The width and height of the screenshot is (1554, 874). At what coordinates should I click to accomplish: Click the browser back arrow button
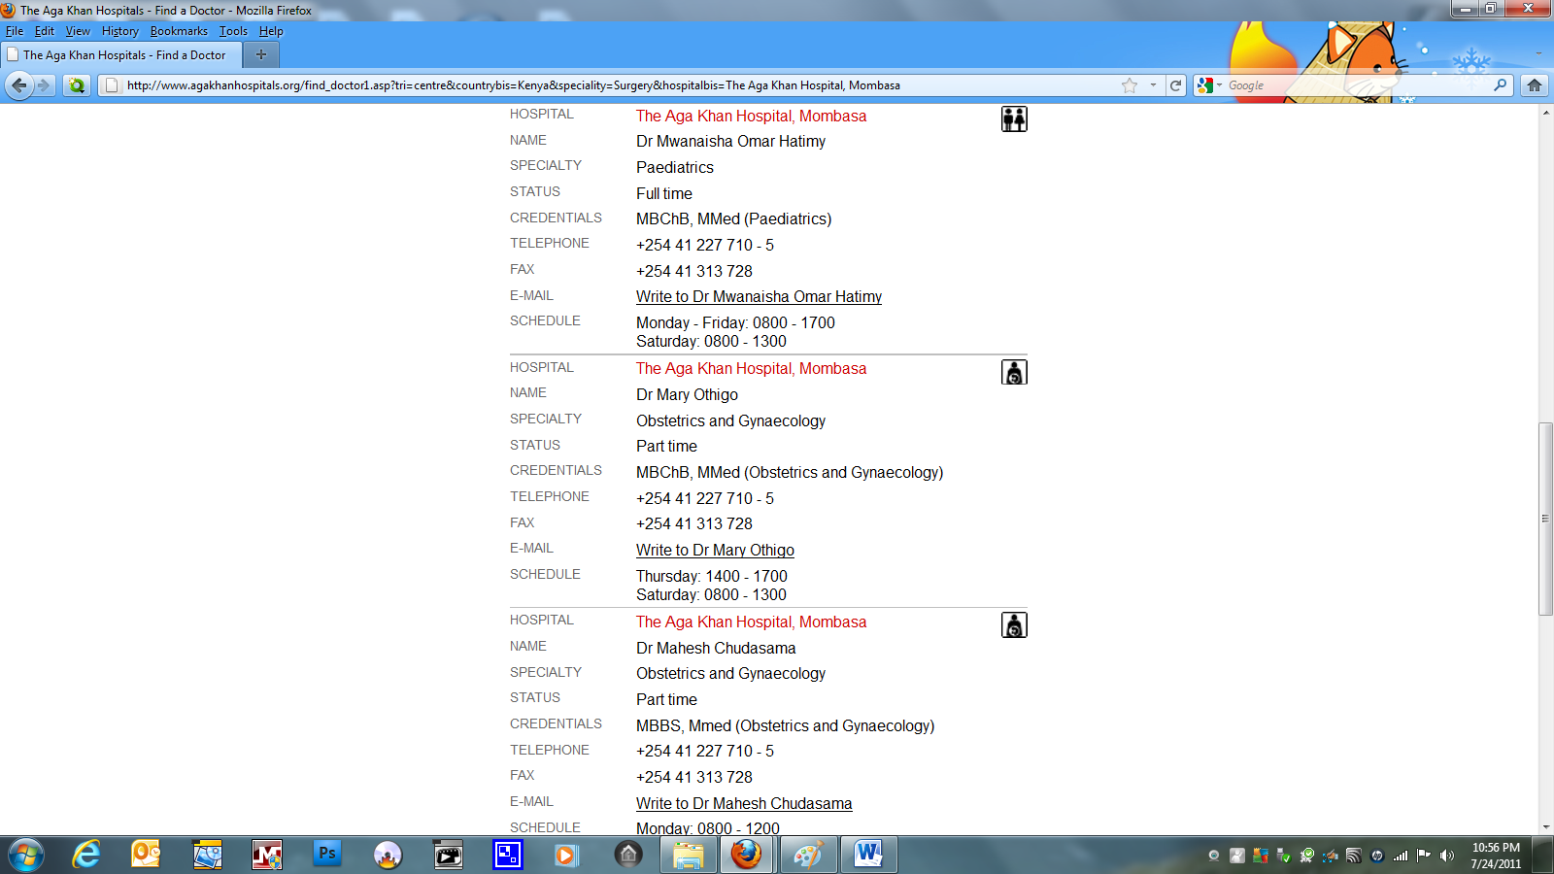19,85
